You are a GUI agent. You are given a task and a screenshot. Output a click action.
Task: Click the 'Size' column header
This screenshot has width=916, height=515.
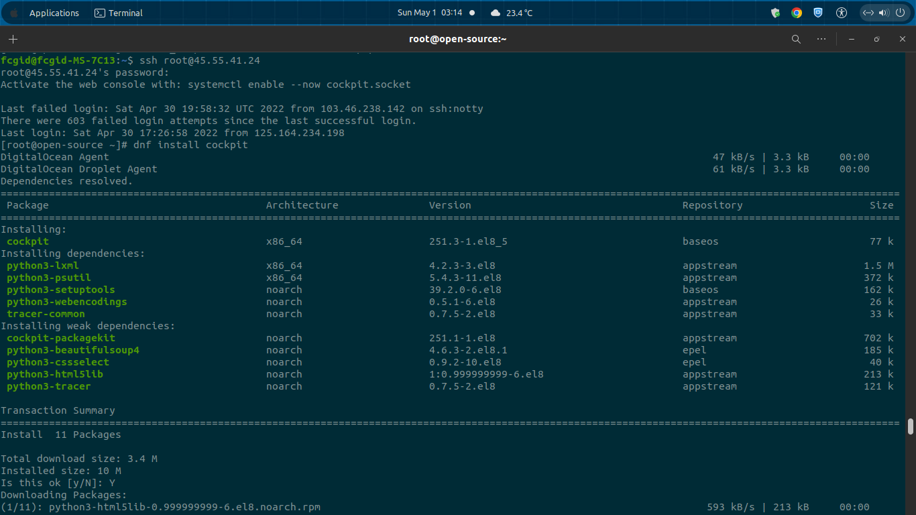pos(882,205)
